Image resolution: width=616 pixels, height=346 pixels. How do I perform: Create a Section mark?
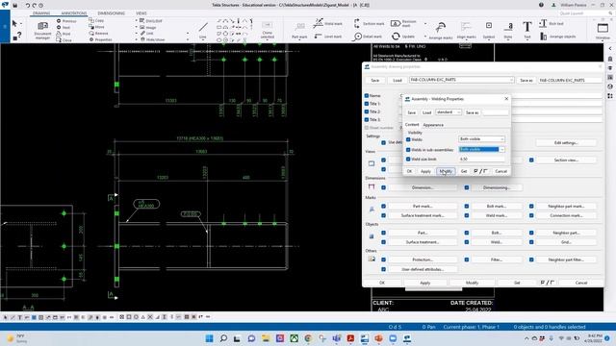point(369,23)
